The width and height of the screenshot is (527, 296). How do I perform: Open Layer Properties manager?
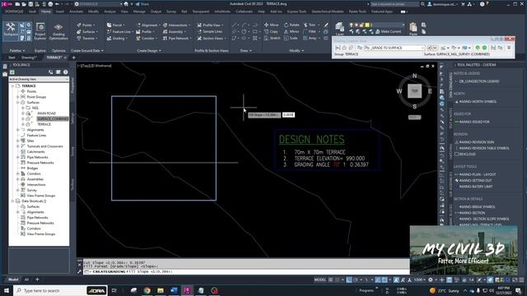(340, 28)
